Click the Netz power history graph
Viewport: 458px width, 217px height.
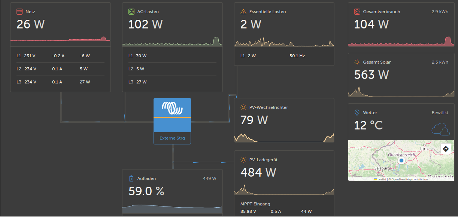[x=60, y=39]
